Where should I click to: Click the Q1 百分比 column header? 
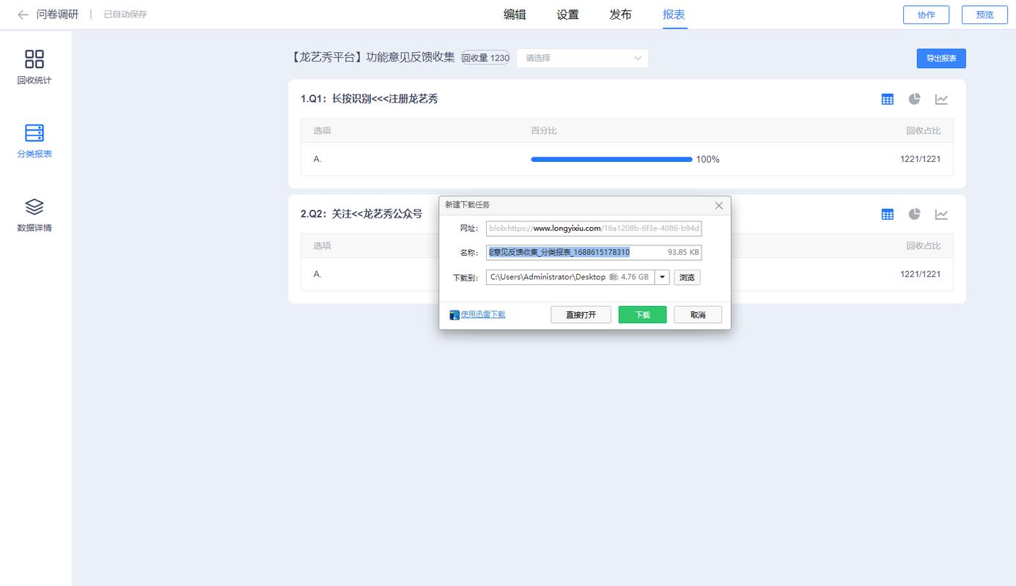click(544, 130)
